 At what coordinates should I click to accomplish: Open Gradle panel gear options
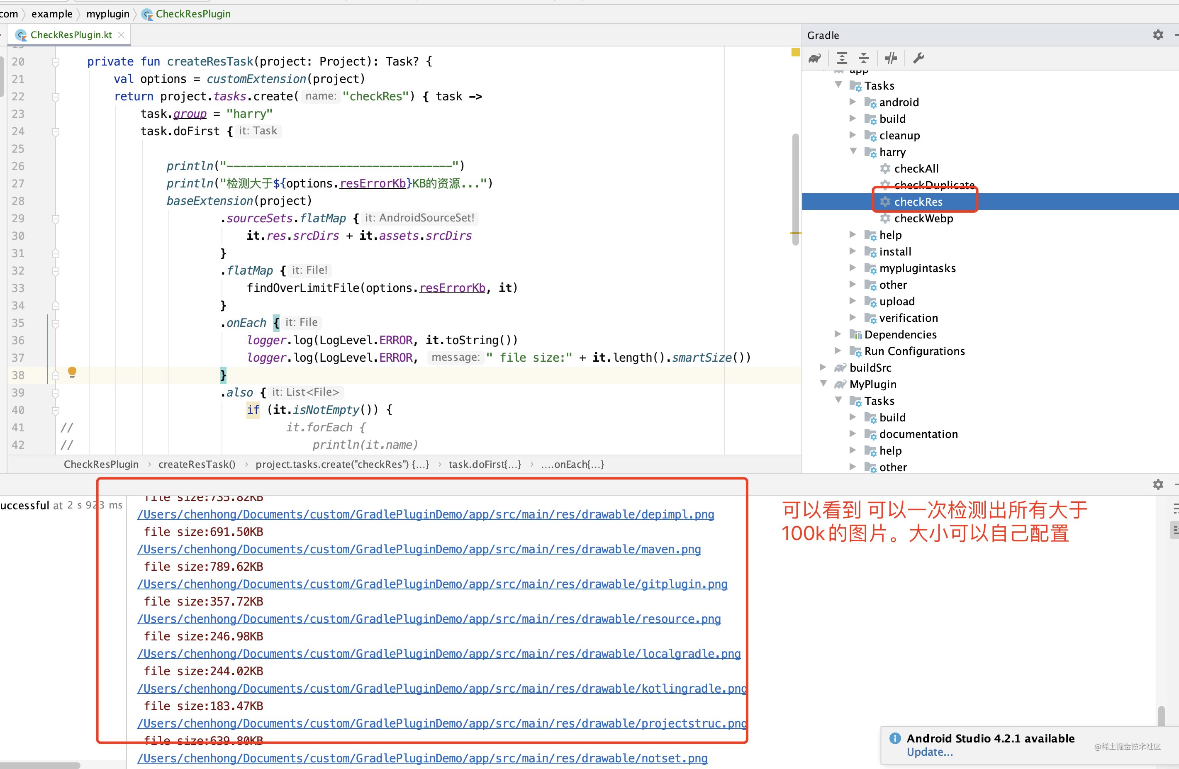(1158, 35)
